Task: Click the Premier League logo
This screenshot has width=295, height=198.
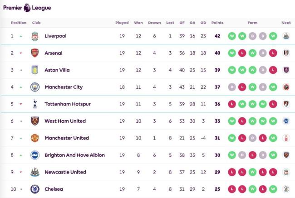Action: (x=27, y=8)
